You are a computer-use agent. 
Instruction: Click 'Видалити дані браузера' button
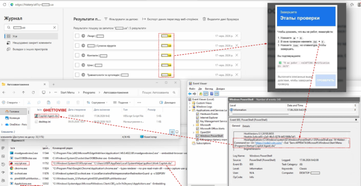221,19
